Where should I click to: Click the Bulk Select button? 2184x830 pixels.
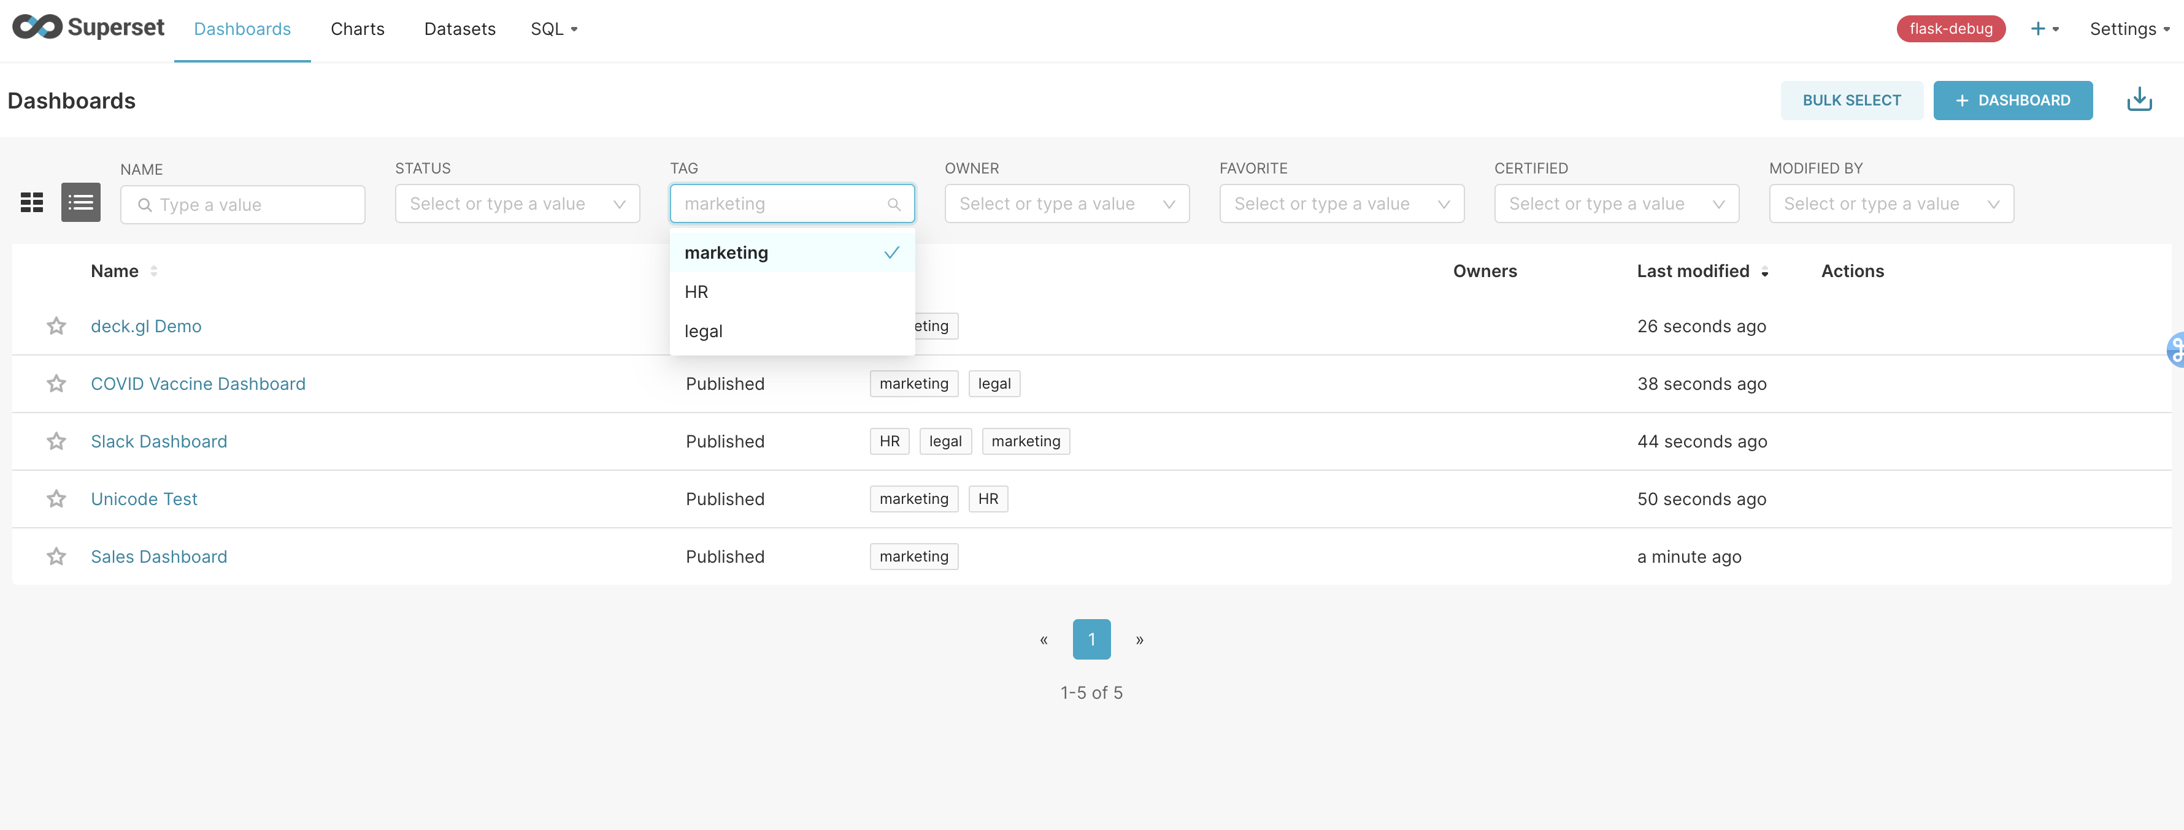pos(1851,100)
